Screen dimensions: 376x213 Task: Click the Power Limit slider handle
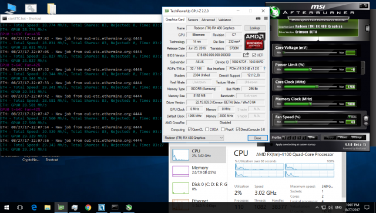click(310, 69)
